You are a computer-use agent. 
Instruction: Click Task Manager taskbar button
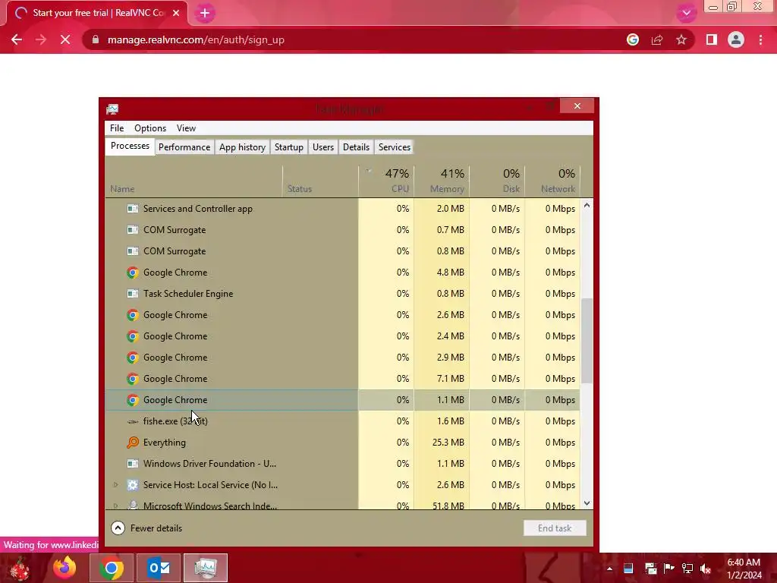206,568
